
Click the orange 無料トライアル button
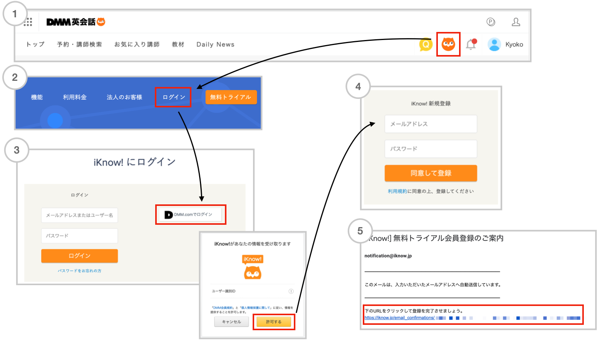tap(231, 97)
